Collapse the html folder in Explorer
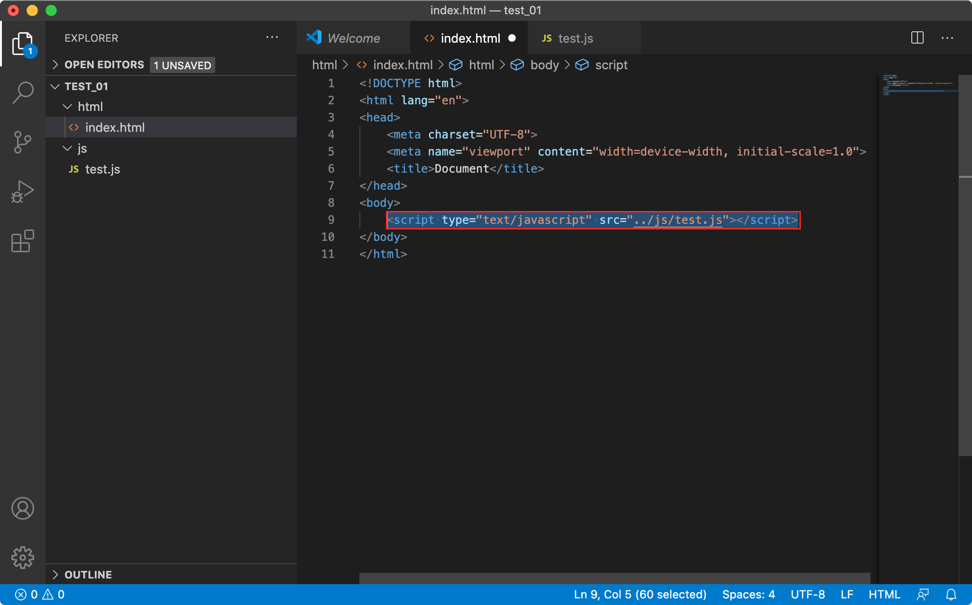The image size is (972, 605). pos(90,107)
